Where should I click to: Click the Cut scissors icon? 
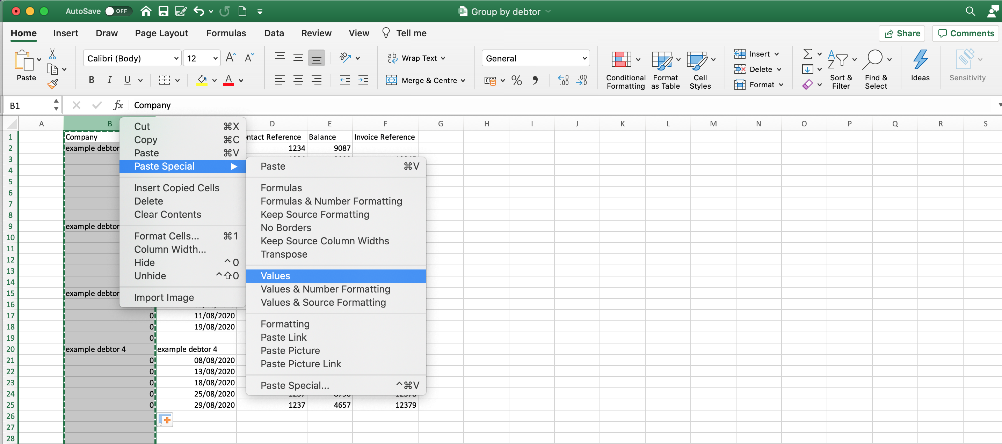click(x=52, y=54)
